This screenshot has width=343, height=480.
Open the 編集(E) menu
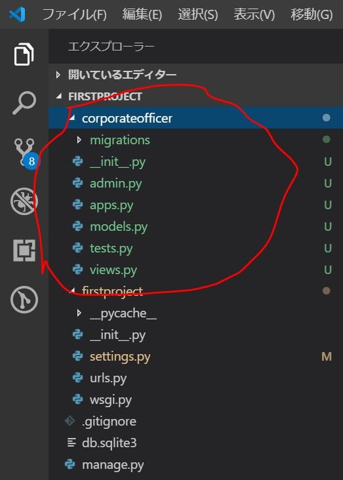click(142, 14)
